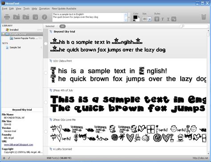The width and height of the screenshot is (211, 162).
Task: Open the Donation menu
Action: [45, 8]
